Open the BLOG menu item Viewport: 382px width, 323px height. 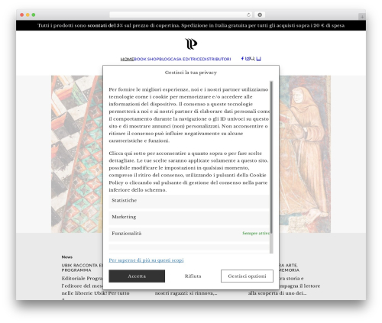pyautogui.click(x=164, y=59)
